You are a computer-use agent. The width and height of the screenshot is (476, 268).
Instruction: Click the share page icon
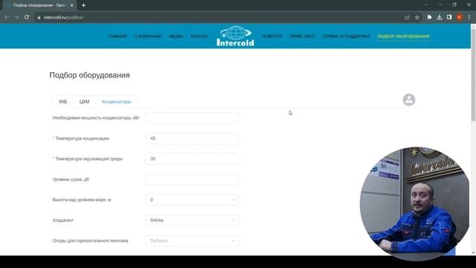tap(407, 17)
